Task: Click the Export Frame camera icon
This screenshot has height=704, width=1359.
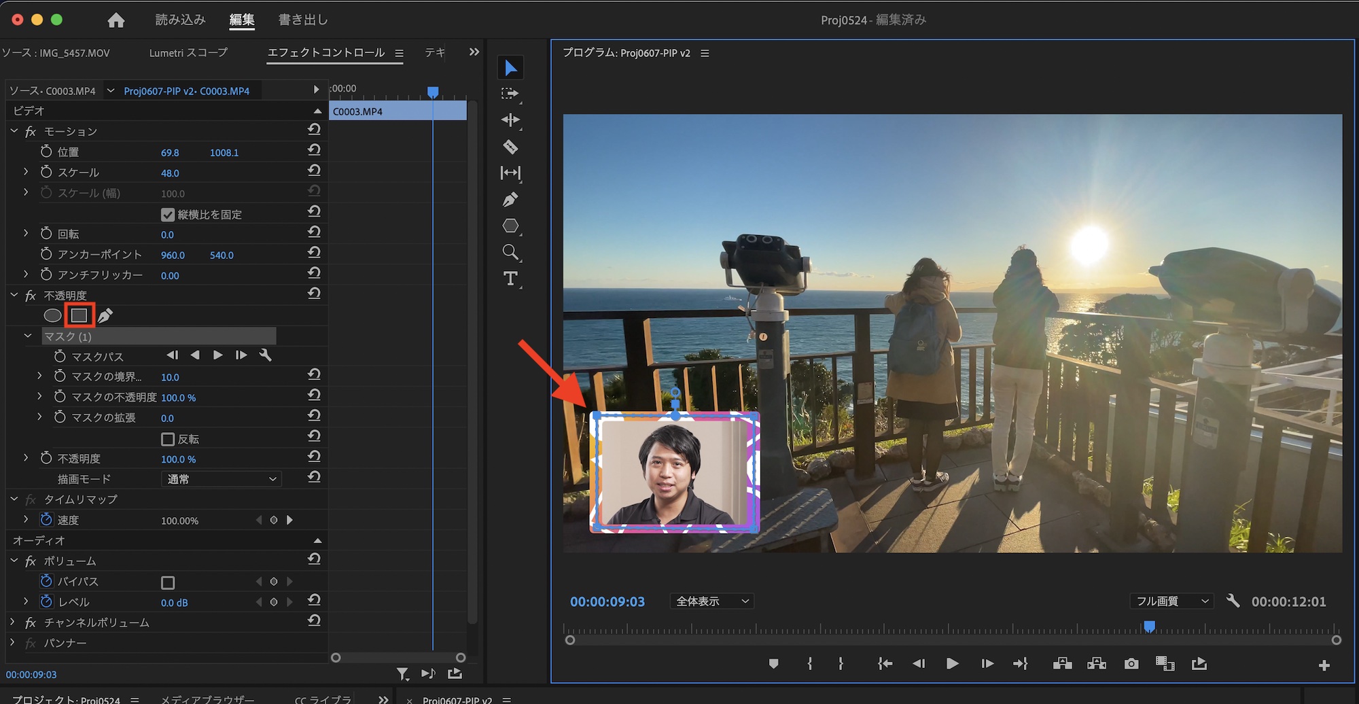Action: 1131,664
